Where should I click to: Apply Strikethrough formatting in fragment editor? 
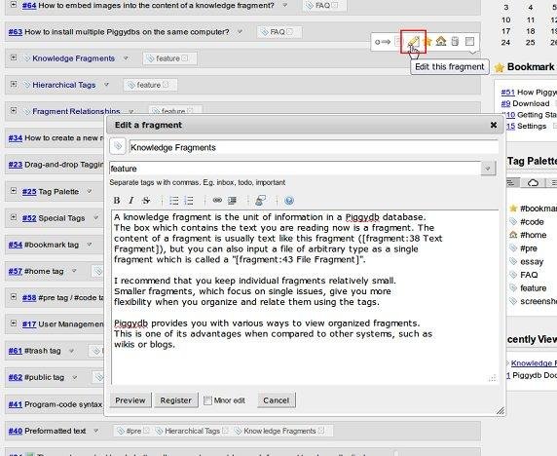[146, 201]
